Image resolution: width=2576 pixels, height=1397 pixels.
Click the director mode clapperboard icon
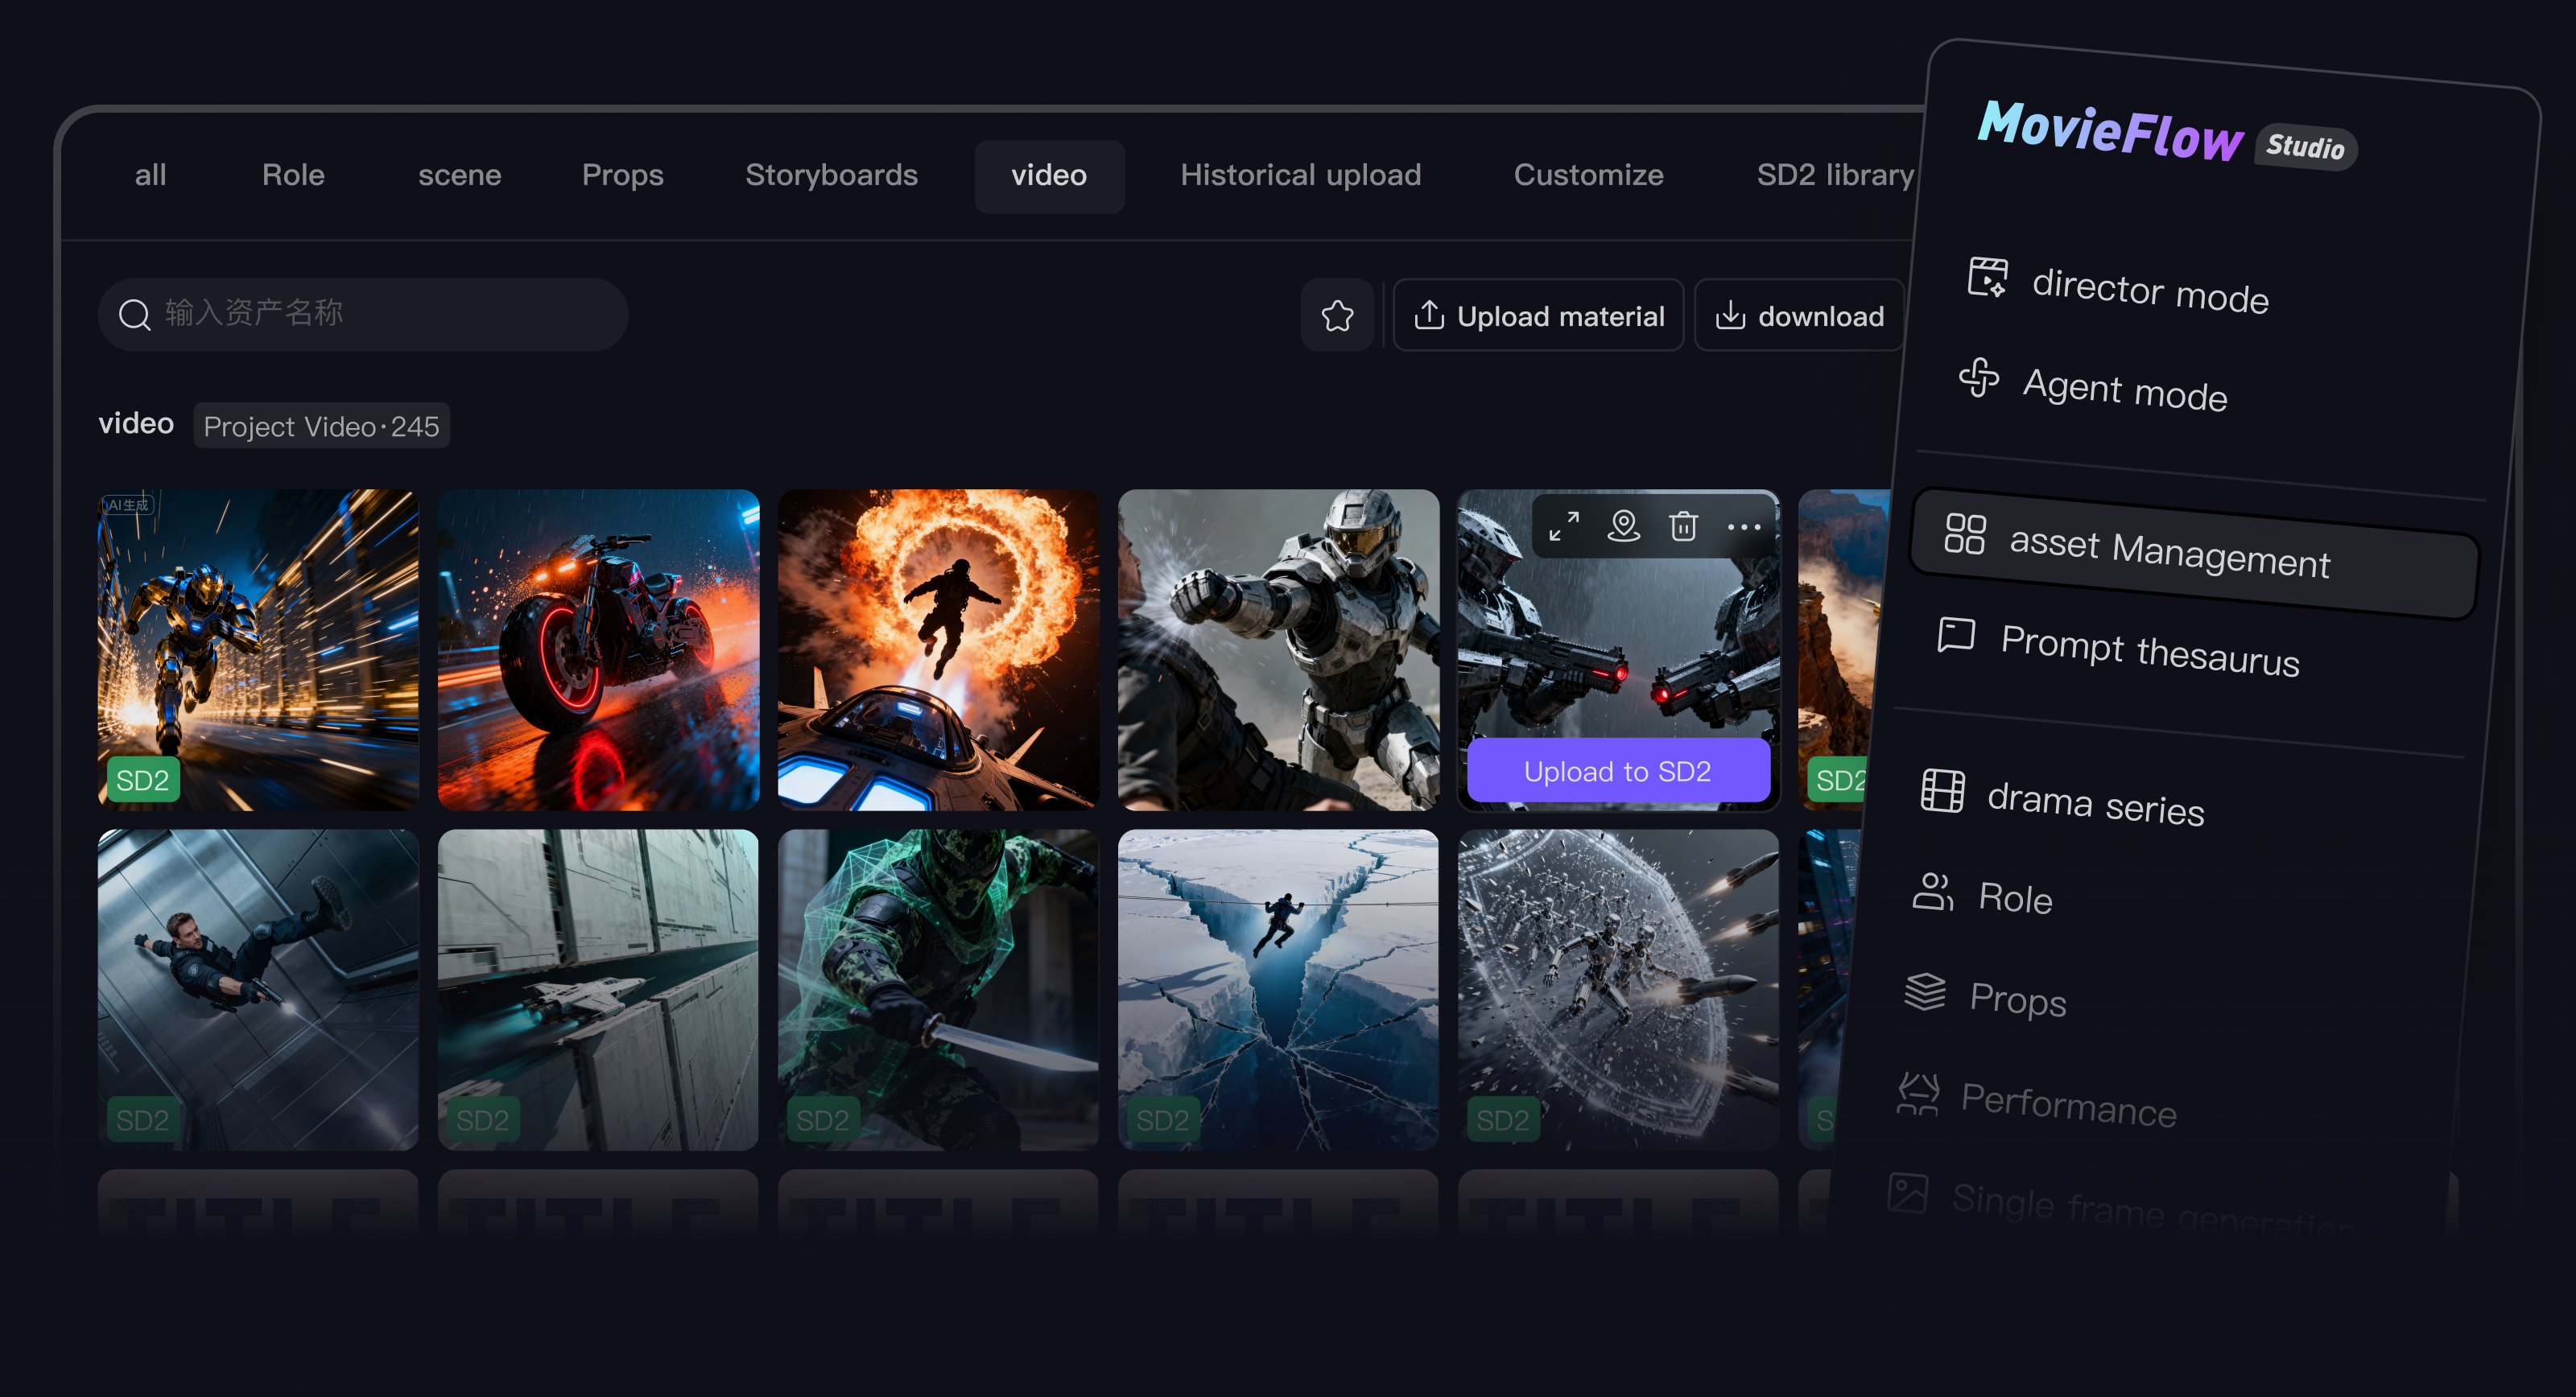1988,277
